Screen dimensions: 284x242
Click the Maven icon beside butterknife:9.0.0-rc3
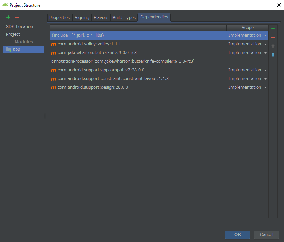(x=53, y=53)
